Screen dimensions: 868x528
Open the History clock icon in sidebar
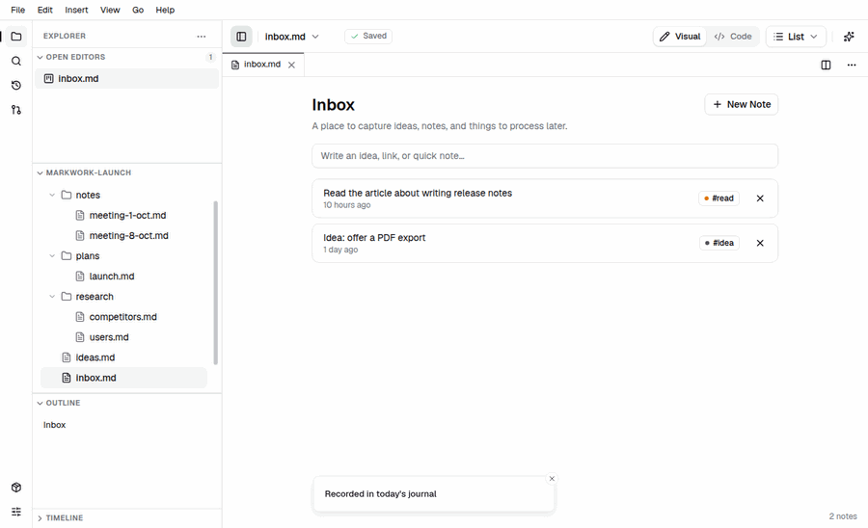tap(16, 85)
